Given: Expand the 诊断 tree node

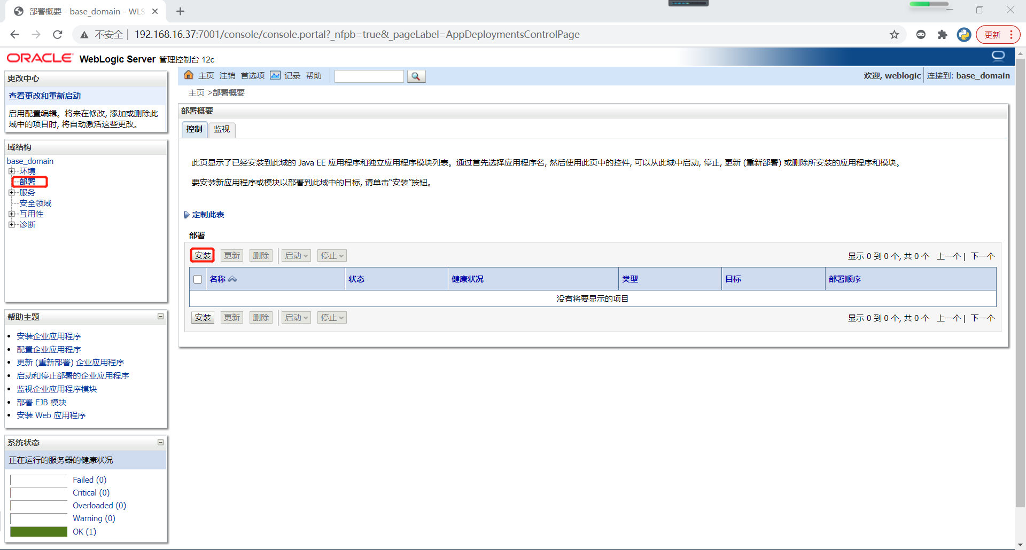Looking at the screenshot, I should [11, 225].
